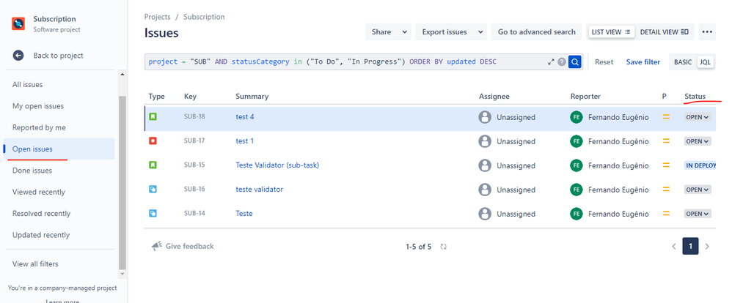Screen dimensions: 732x303
Task: Select the My open issues filter
Action: coord(59,106)
